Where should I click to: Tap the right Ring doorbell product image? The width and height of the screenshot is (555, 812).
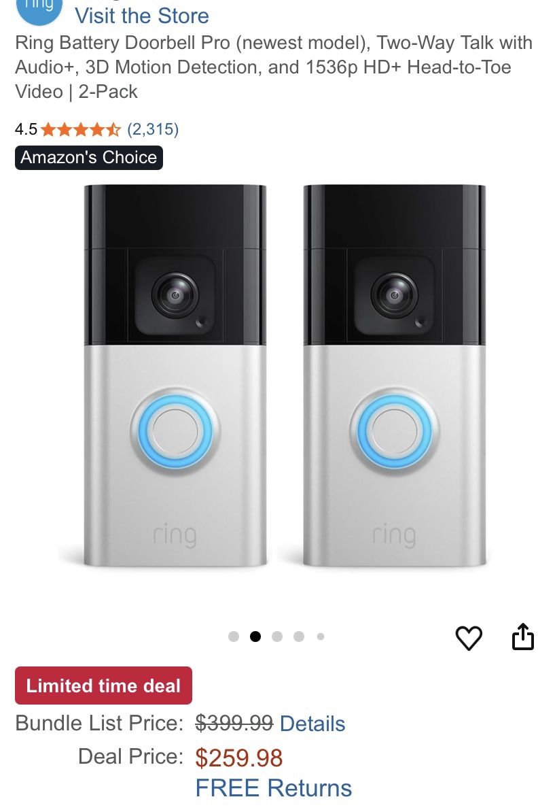click(394, 375)
